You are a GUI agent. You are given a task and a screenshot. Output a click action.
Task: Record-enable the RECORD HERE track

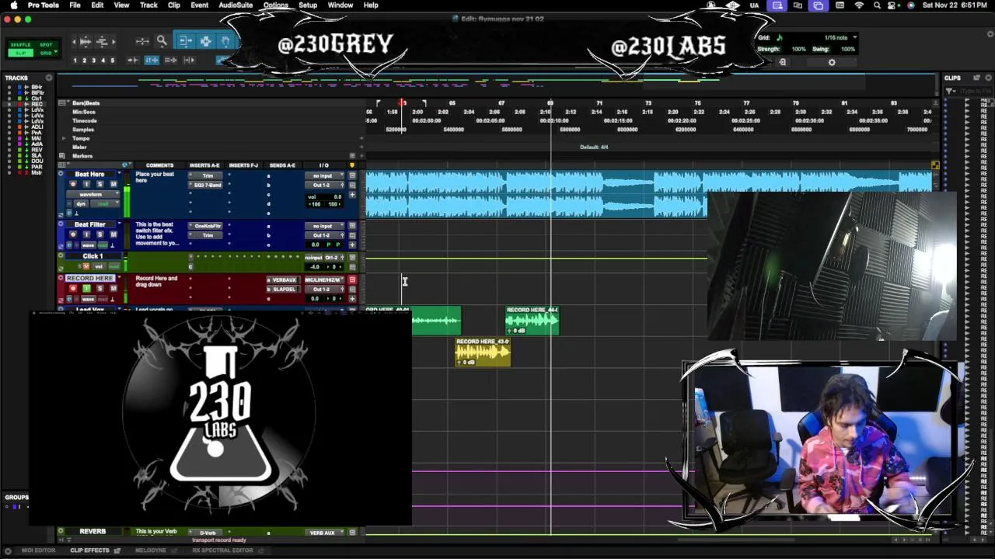coord(73,289)
